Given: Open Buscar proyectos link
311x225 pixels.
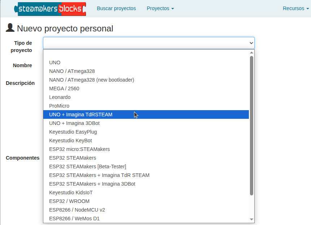Looking at the screenshot, I should (116, 8).
